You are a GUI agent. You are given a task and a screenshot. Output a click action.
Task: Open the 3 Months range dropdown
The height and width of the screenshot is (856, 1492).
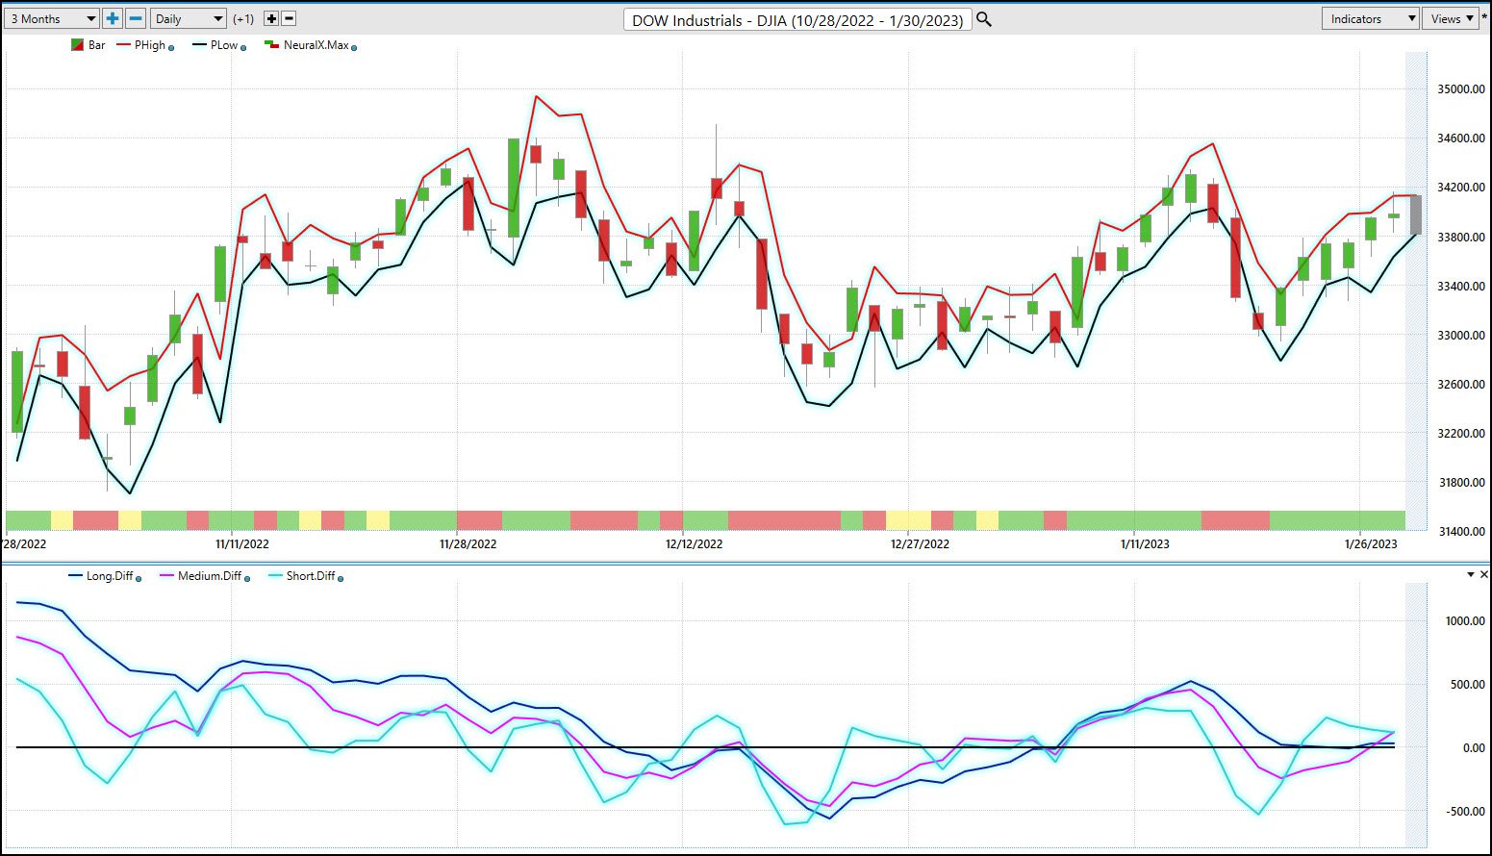pyautogui.click(x=52, y=18)
